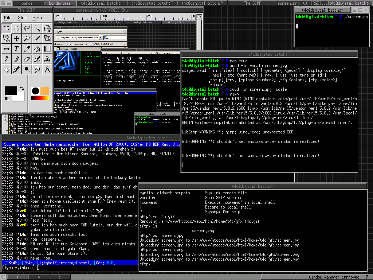
Task: Choose the Paintbrush tool
Action: point(17,59)
